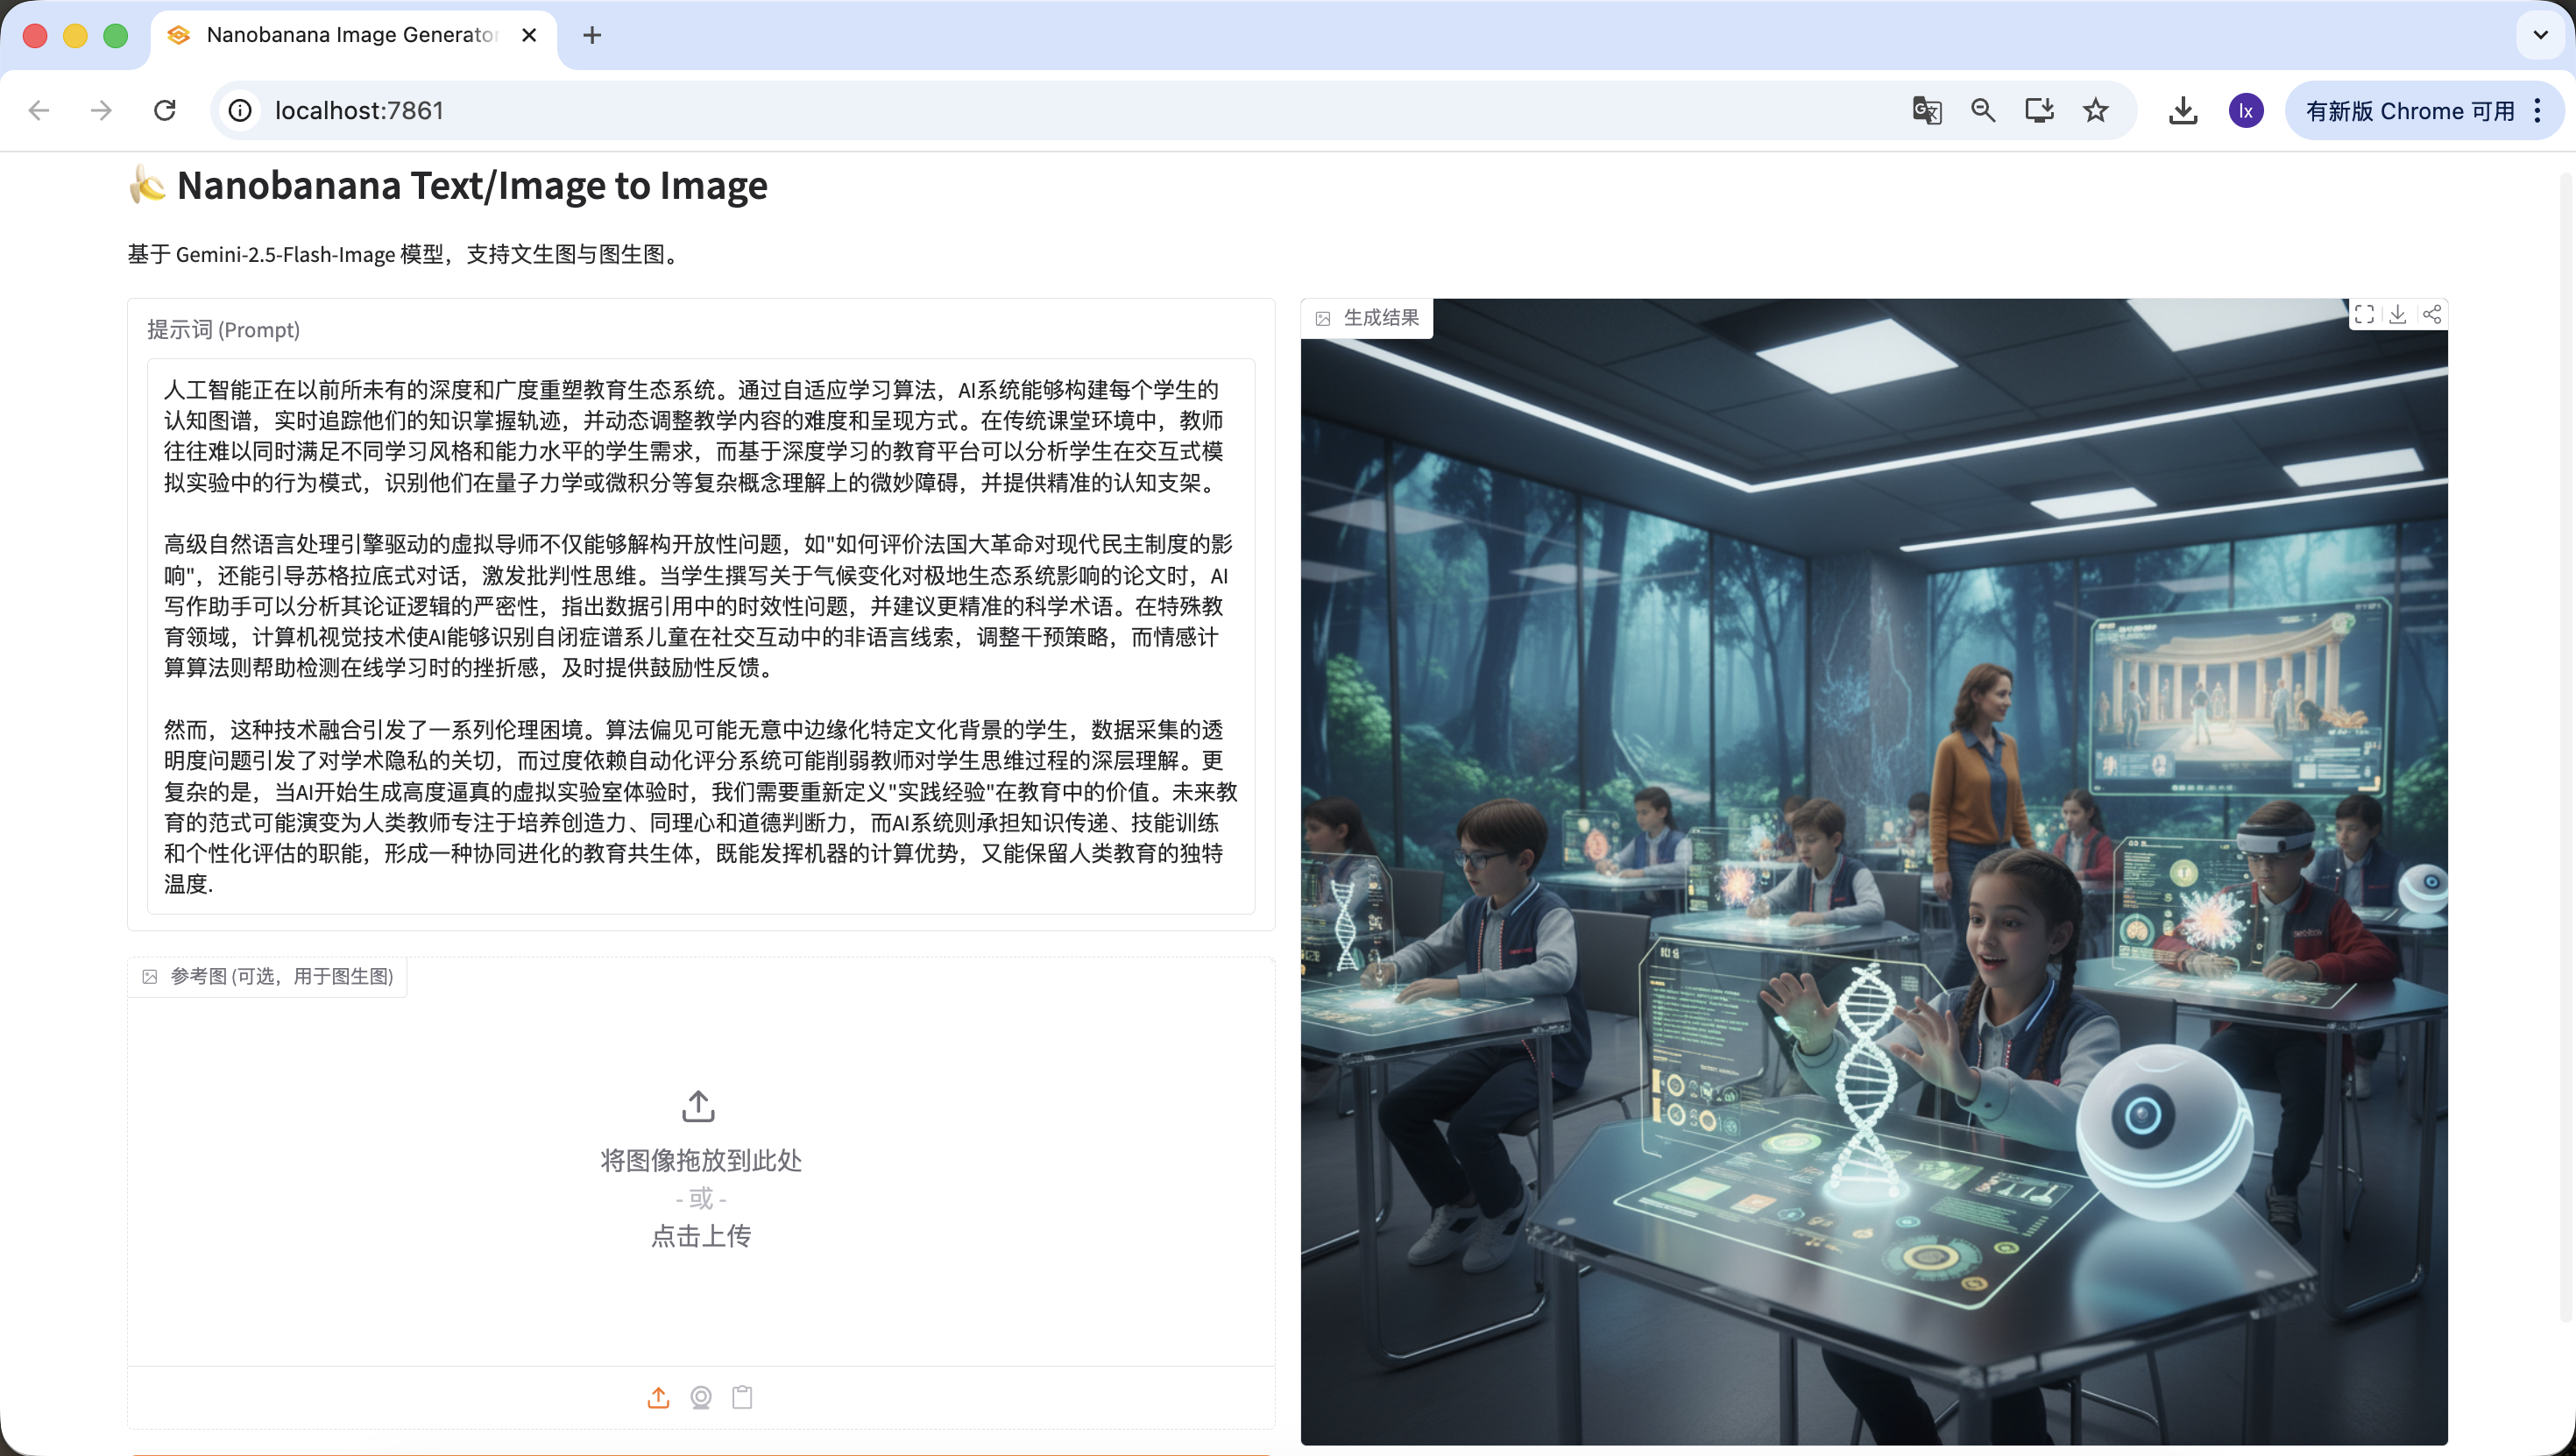Open the Chrome three-dot menu

tap(2538, 110)
